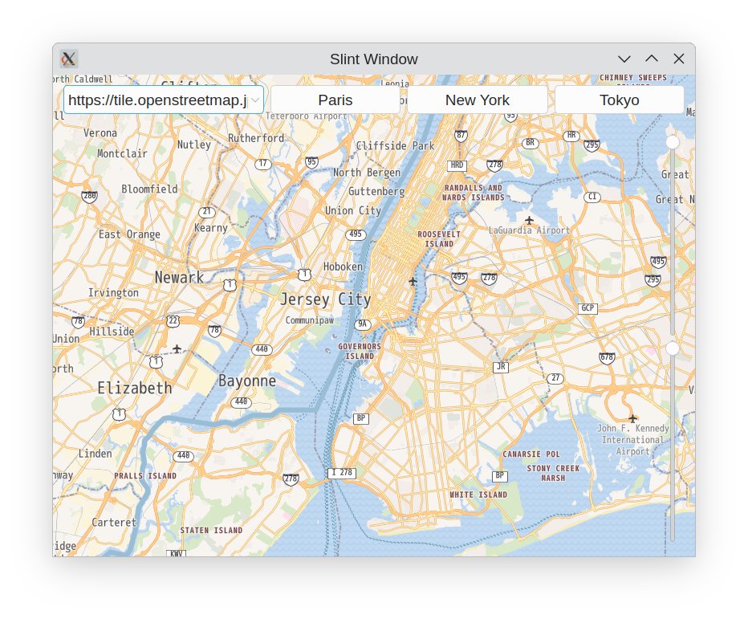Minimize the Slint Window

[x=624, y=59]
